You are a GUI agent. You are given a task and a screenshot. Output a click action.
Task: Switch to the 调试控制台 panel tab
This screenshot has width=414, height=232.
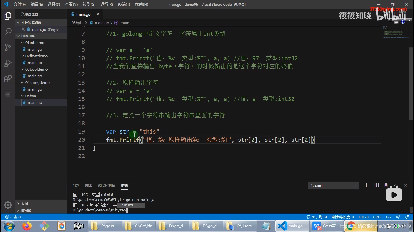pyautogui.click(x=106, y=185)
